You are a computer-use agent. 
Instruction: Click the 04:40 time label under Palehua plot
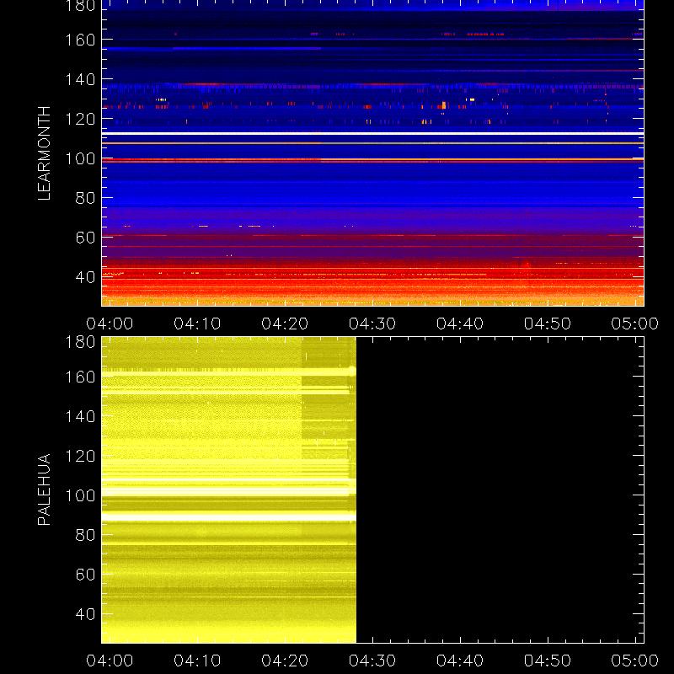tap(460, 661)
